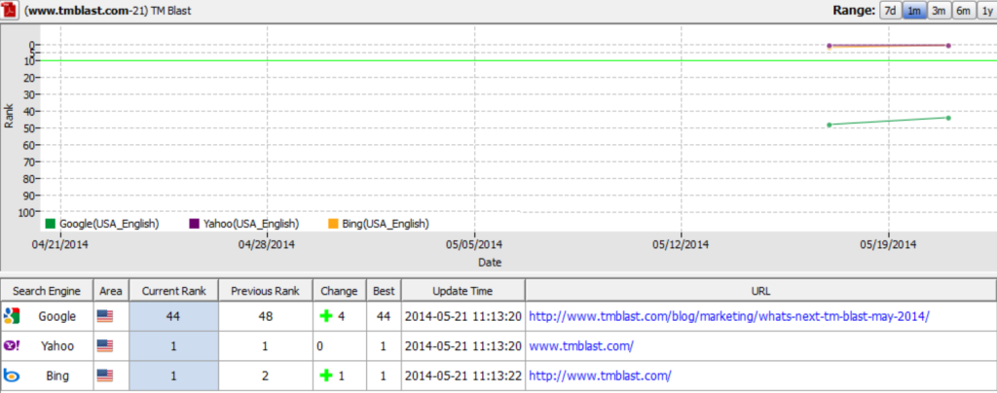Set range to 6m
The image size is (997, 393).
tap(963, 11)
